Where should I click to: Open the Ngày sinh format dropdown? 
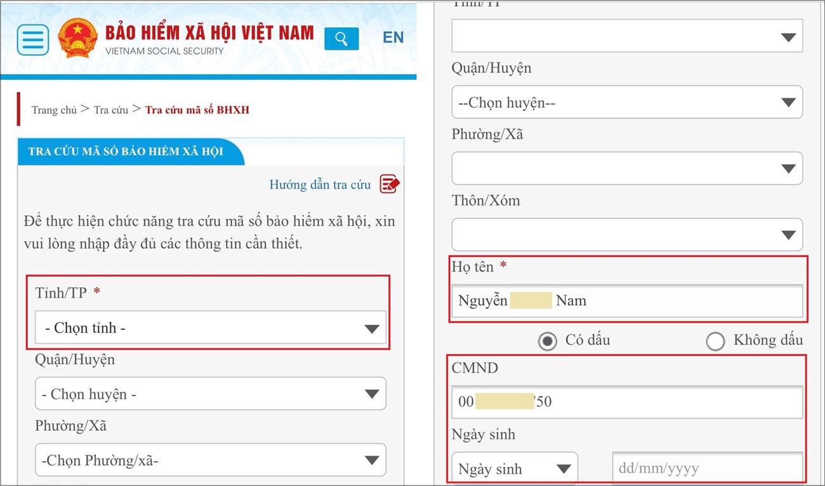click(514, 468)
